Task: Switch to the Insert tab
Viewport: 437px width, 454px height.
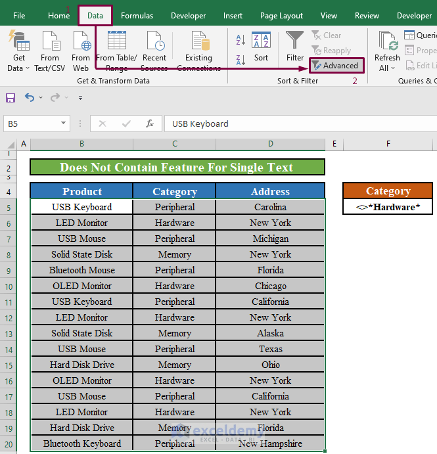Action: (233, 16)
